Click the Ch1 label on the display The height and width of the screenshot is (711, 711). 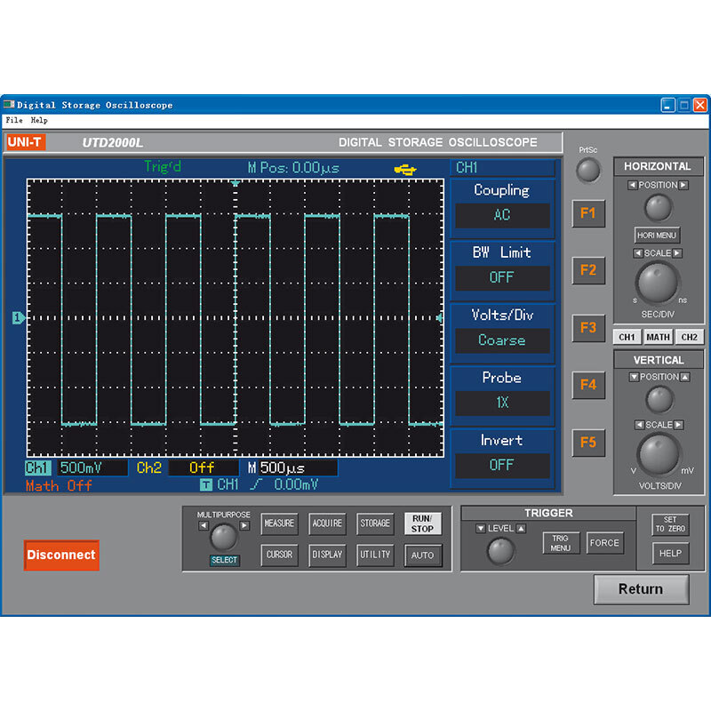click(x=37, y=467)
